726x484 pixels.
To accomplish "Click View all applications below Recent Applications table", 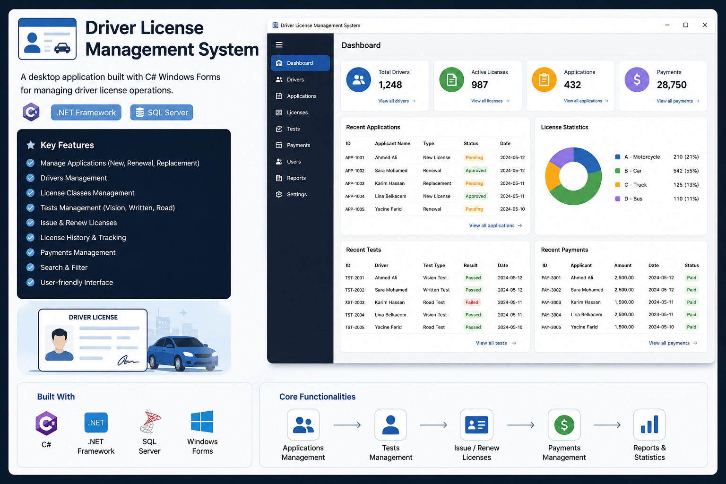I will 495,225.
